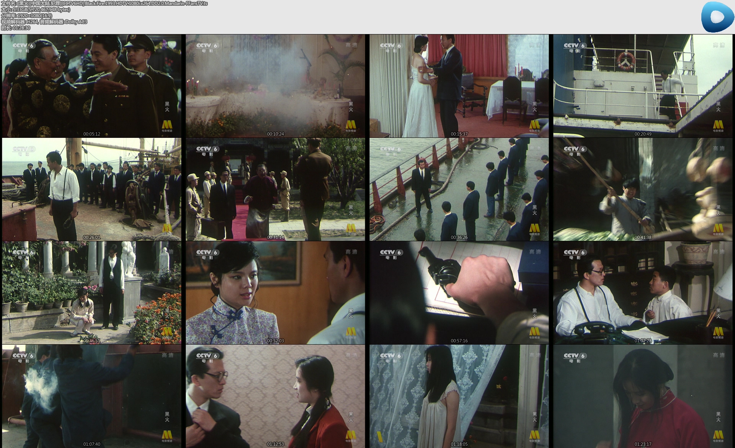Click the file name text in header
Image resolution: width=735 pixels, height=448 pixels.
click(104, 3)
